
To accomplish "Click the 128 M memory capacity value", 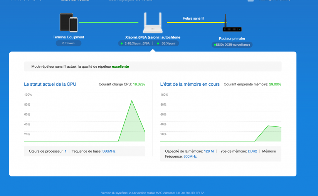I will click(209, 151).
